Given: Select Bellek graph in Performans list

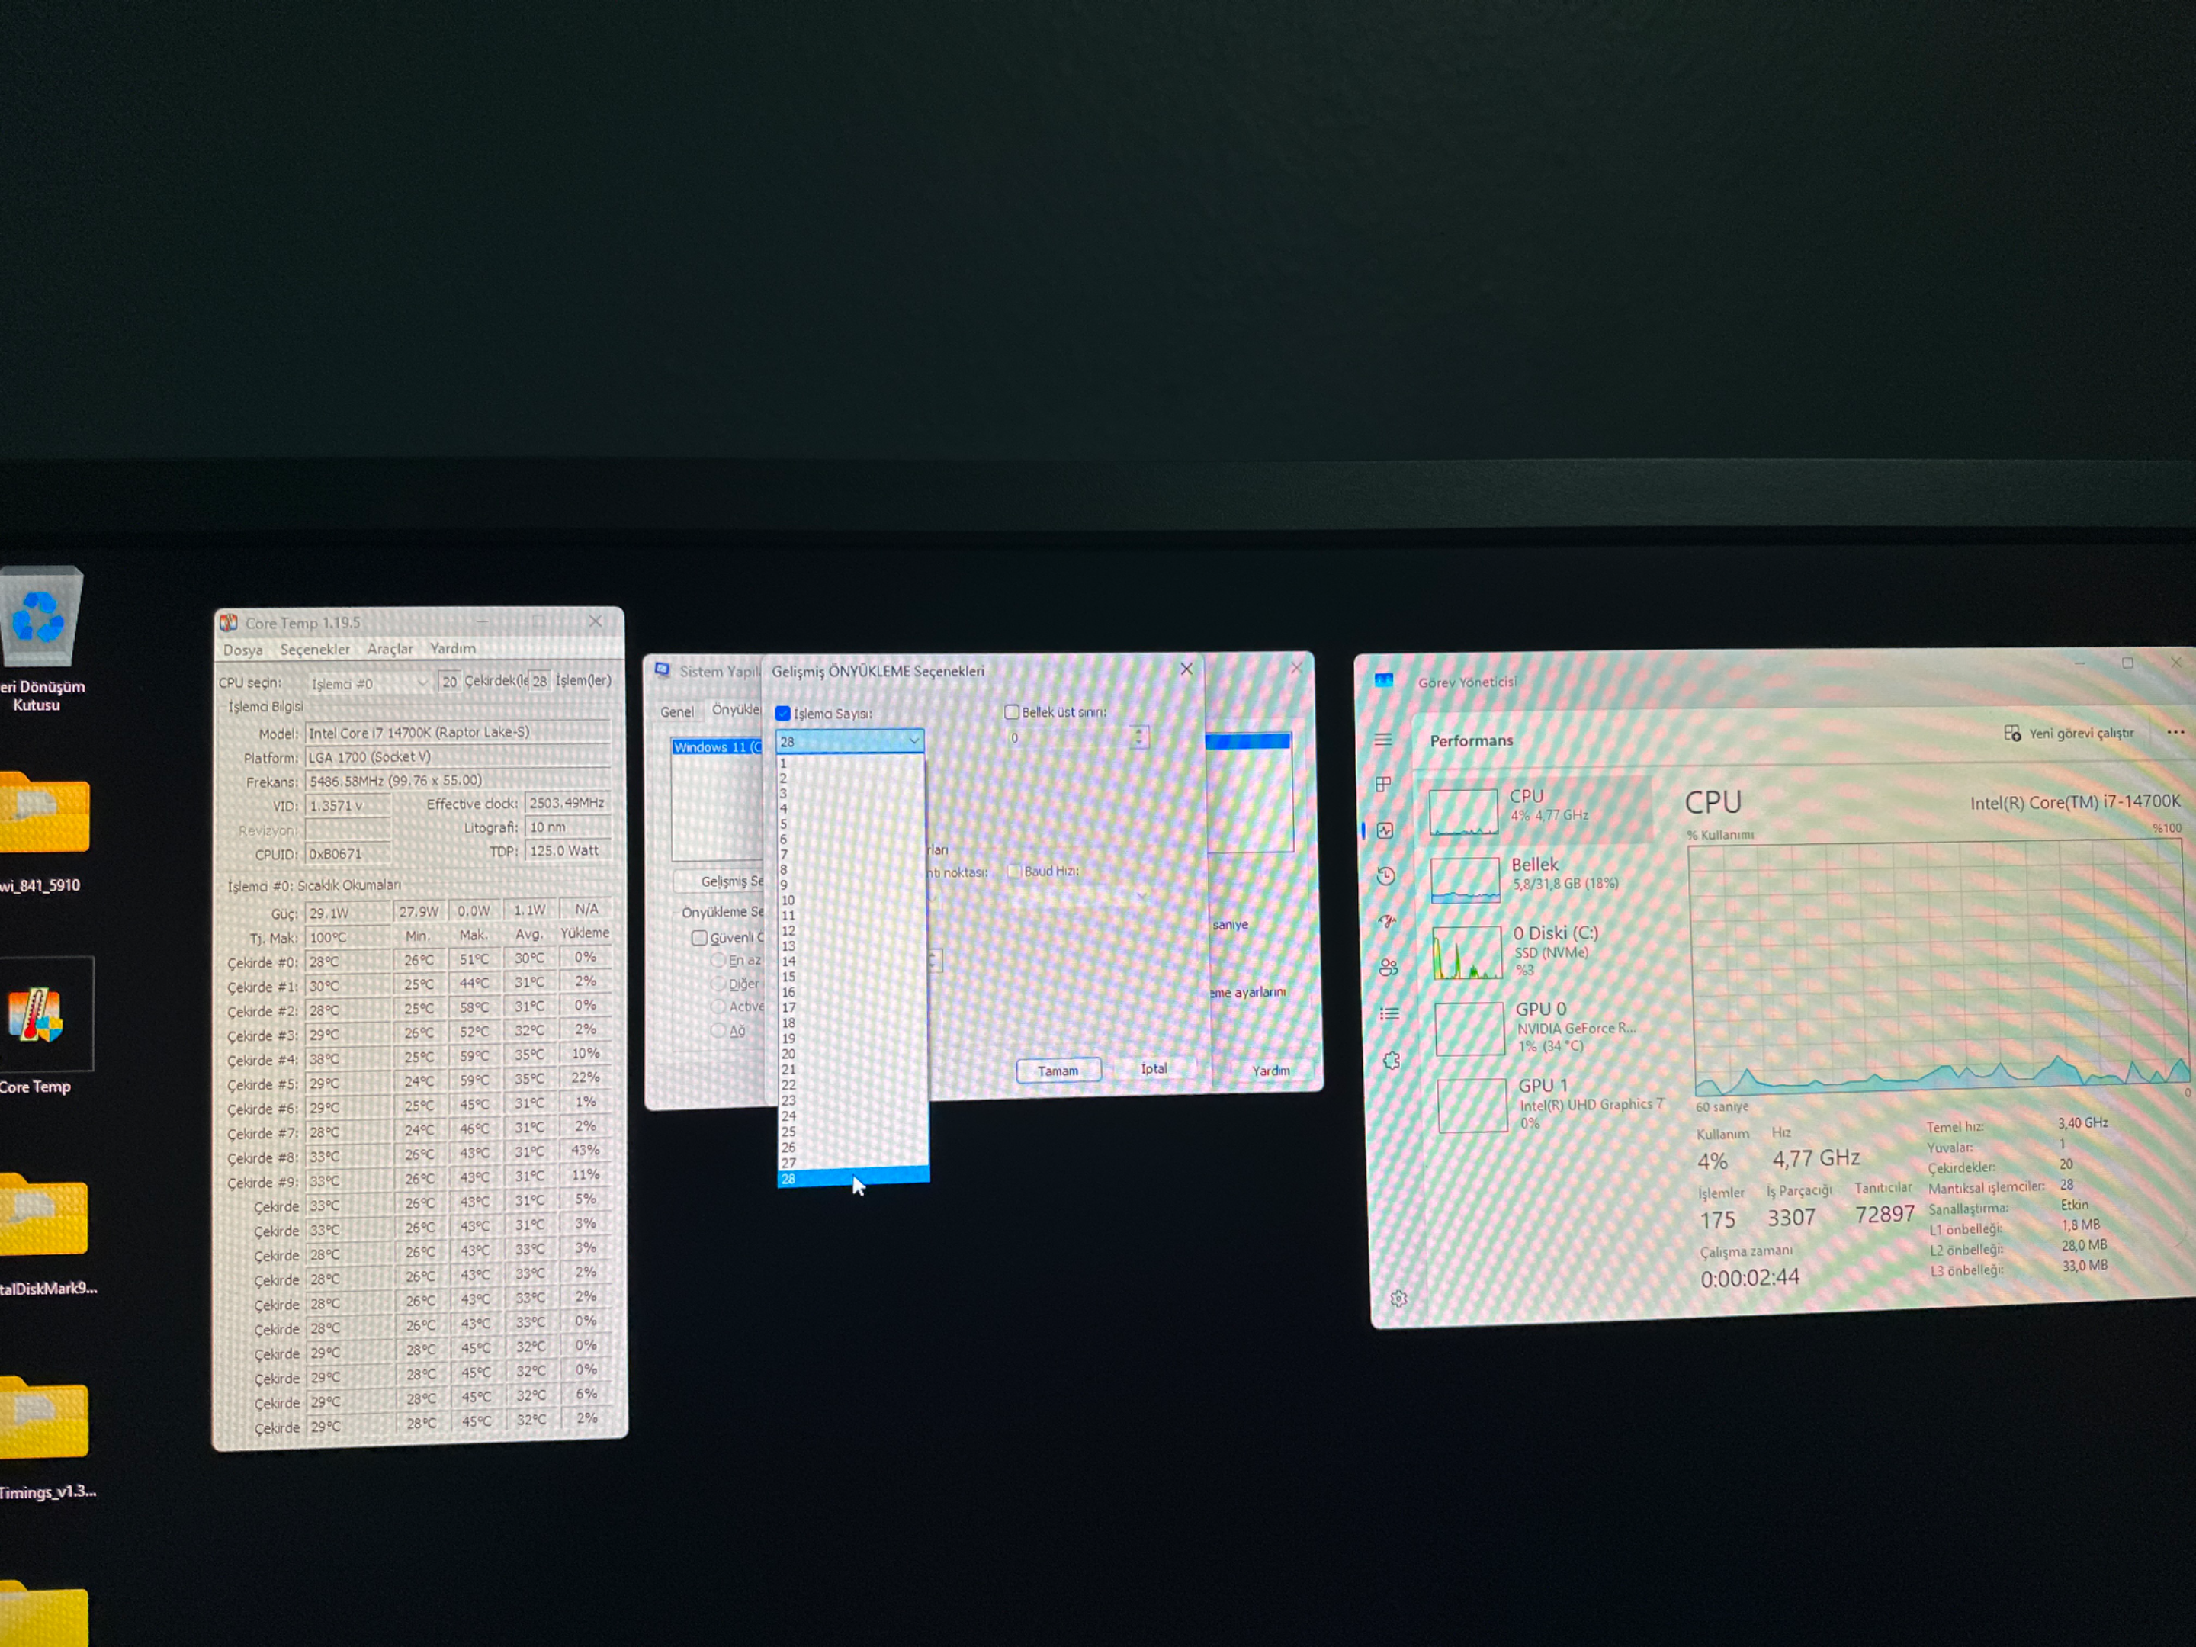Looking at the screenshot, I should [1466, 880].
